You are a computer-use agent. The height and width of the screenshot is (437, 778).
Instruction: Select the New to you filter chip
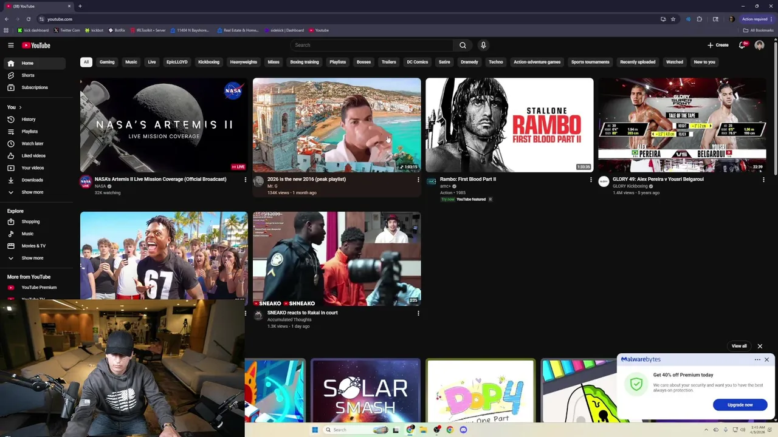(x=704, y=62)
